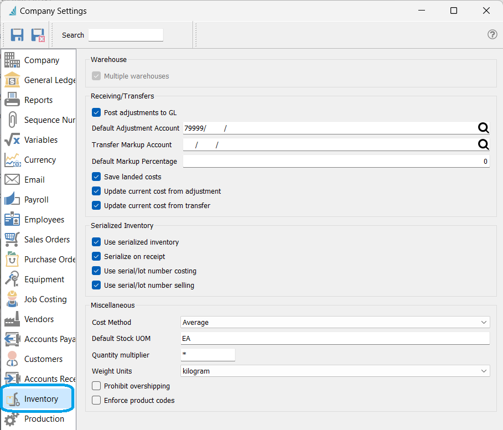
Task: Click the Purchase Orders bag icon
Action: [x=12, y=260]
